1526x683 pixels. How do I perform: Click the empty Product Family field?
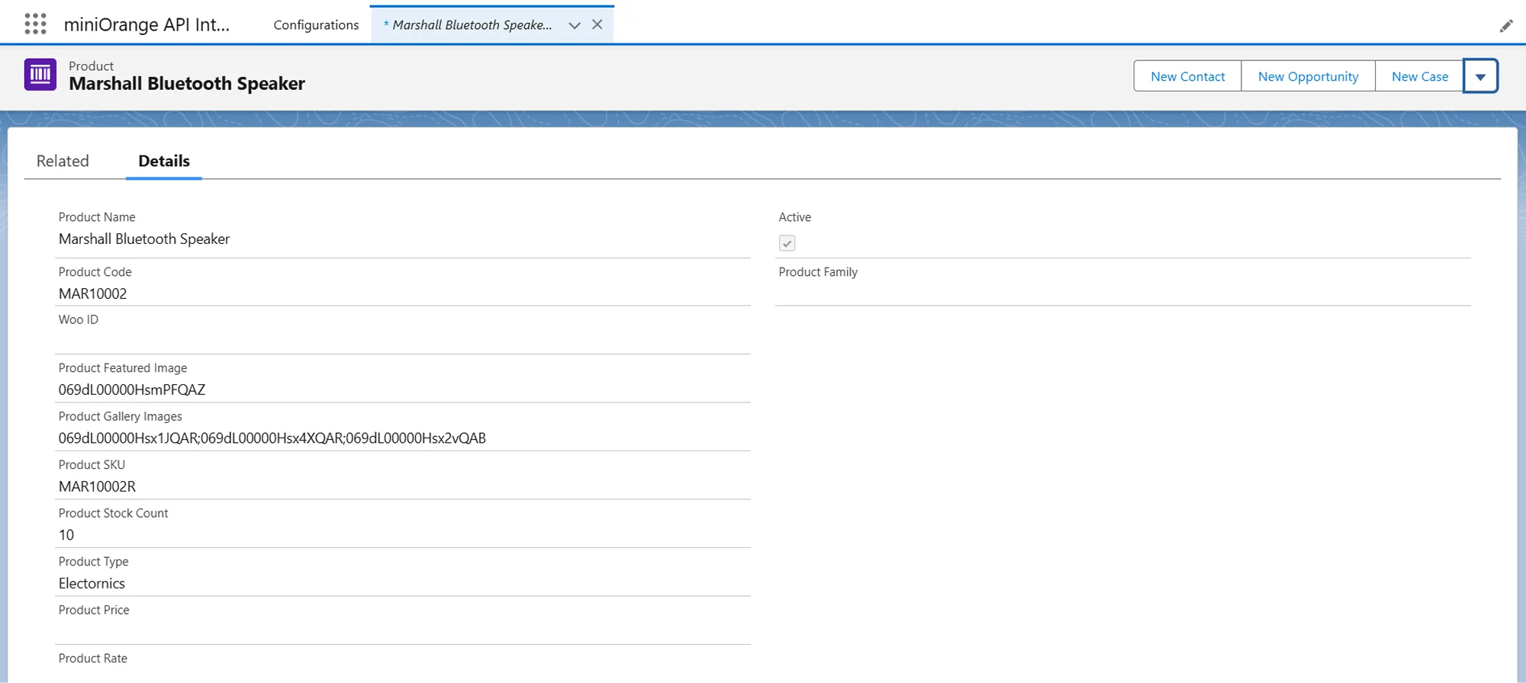click(x=1122, y=292)
